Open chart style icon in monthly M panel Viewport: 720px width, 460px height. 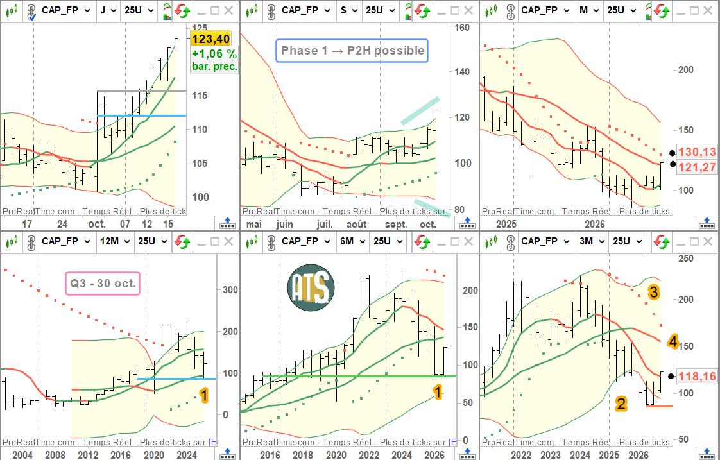coord(492,10)
